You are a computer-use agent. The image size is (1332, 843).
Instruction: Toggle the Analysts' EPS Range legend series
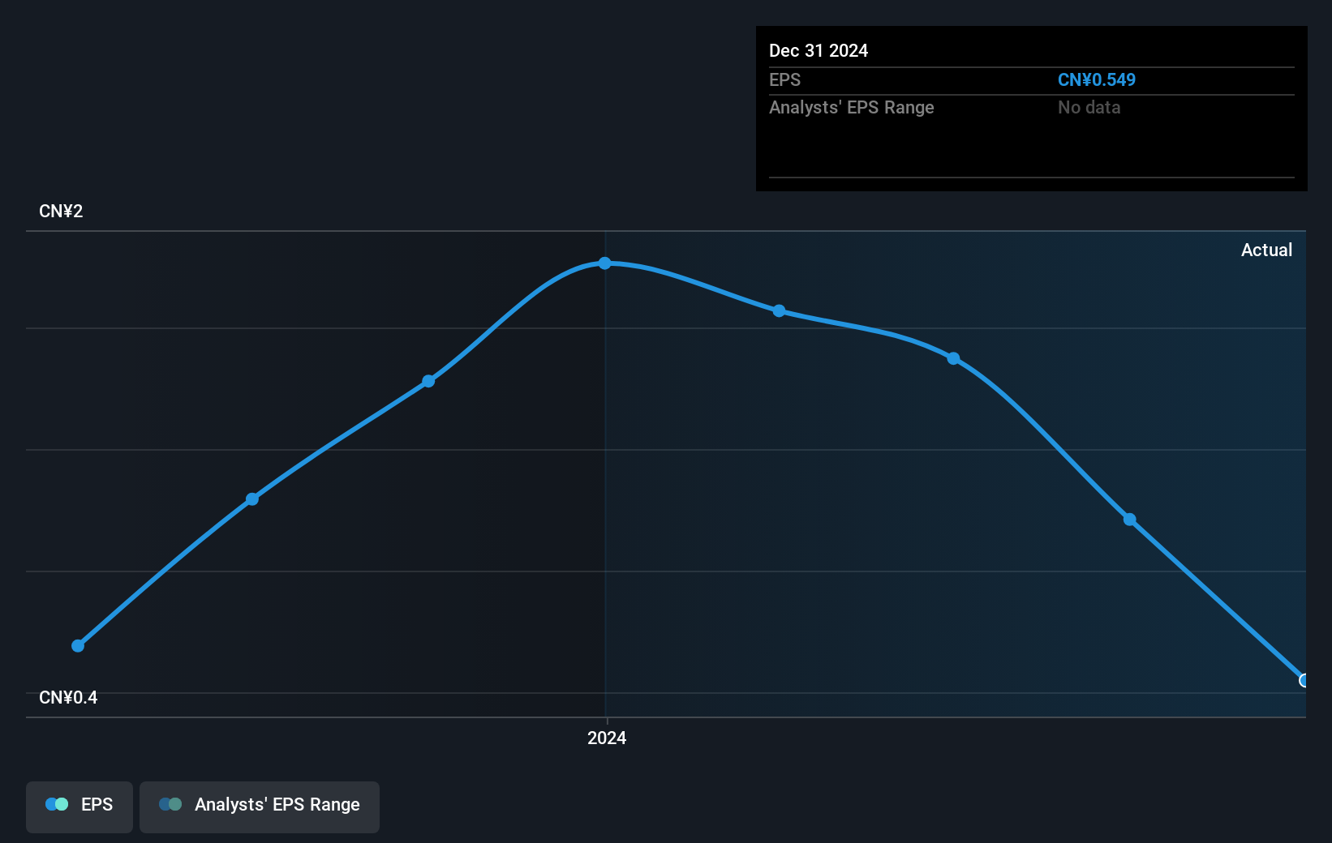260,807
